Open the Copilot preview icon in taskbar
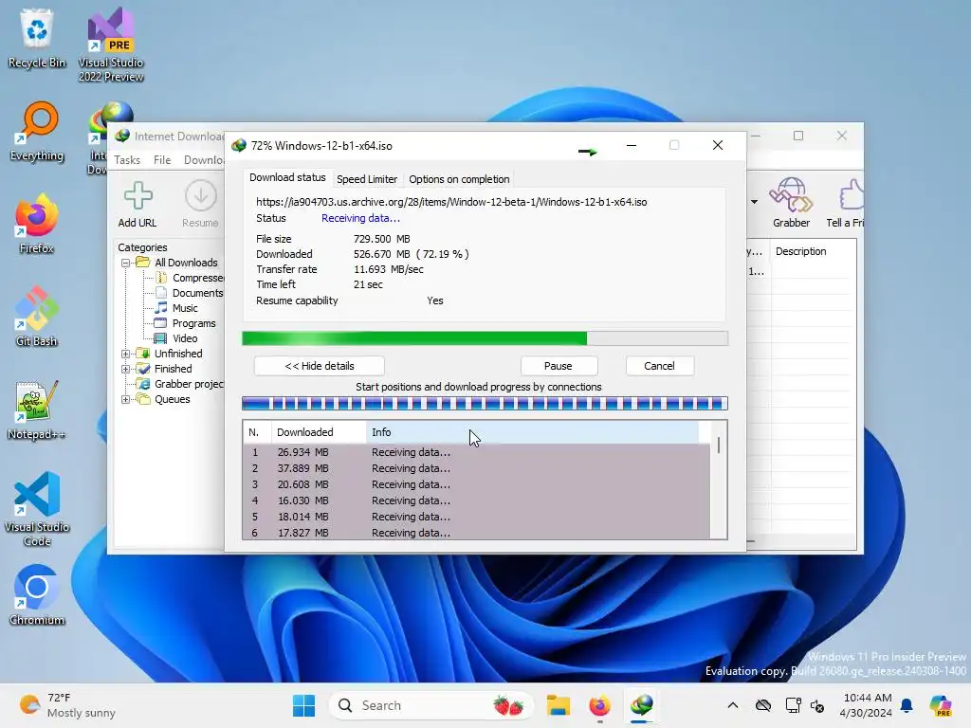The height and width of the screenshot is (728, 971). coord(941,705)
